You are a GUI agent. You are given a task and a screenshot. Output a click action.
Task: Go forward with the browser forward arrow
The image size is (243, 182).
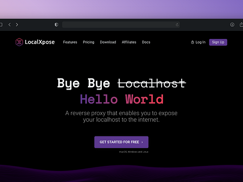[x=17, y=25]
